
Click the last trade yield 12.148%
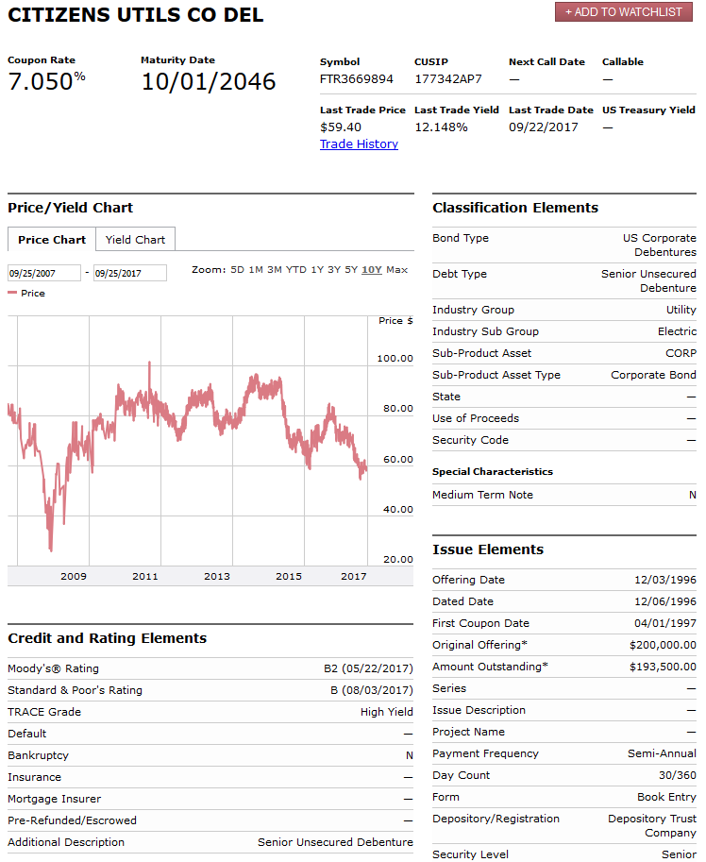click(x=441, y=127)
